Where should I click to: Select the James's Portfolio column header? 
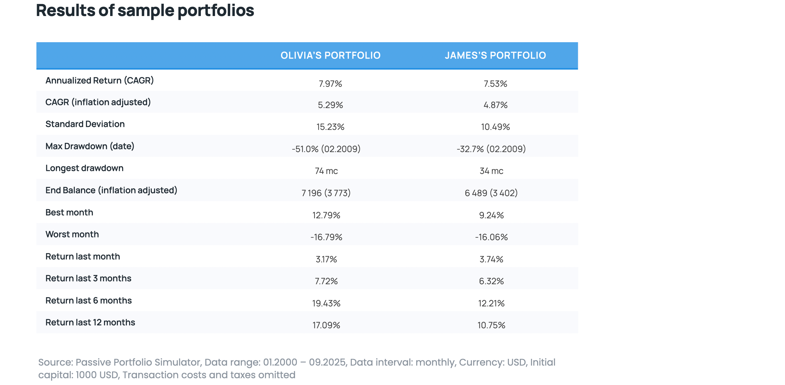(x=495, y=55)
